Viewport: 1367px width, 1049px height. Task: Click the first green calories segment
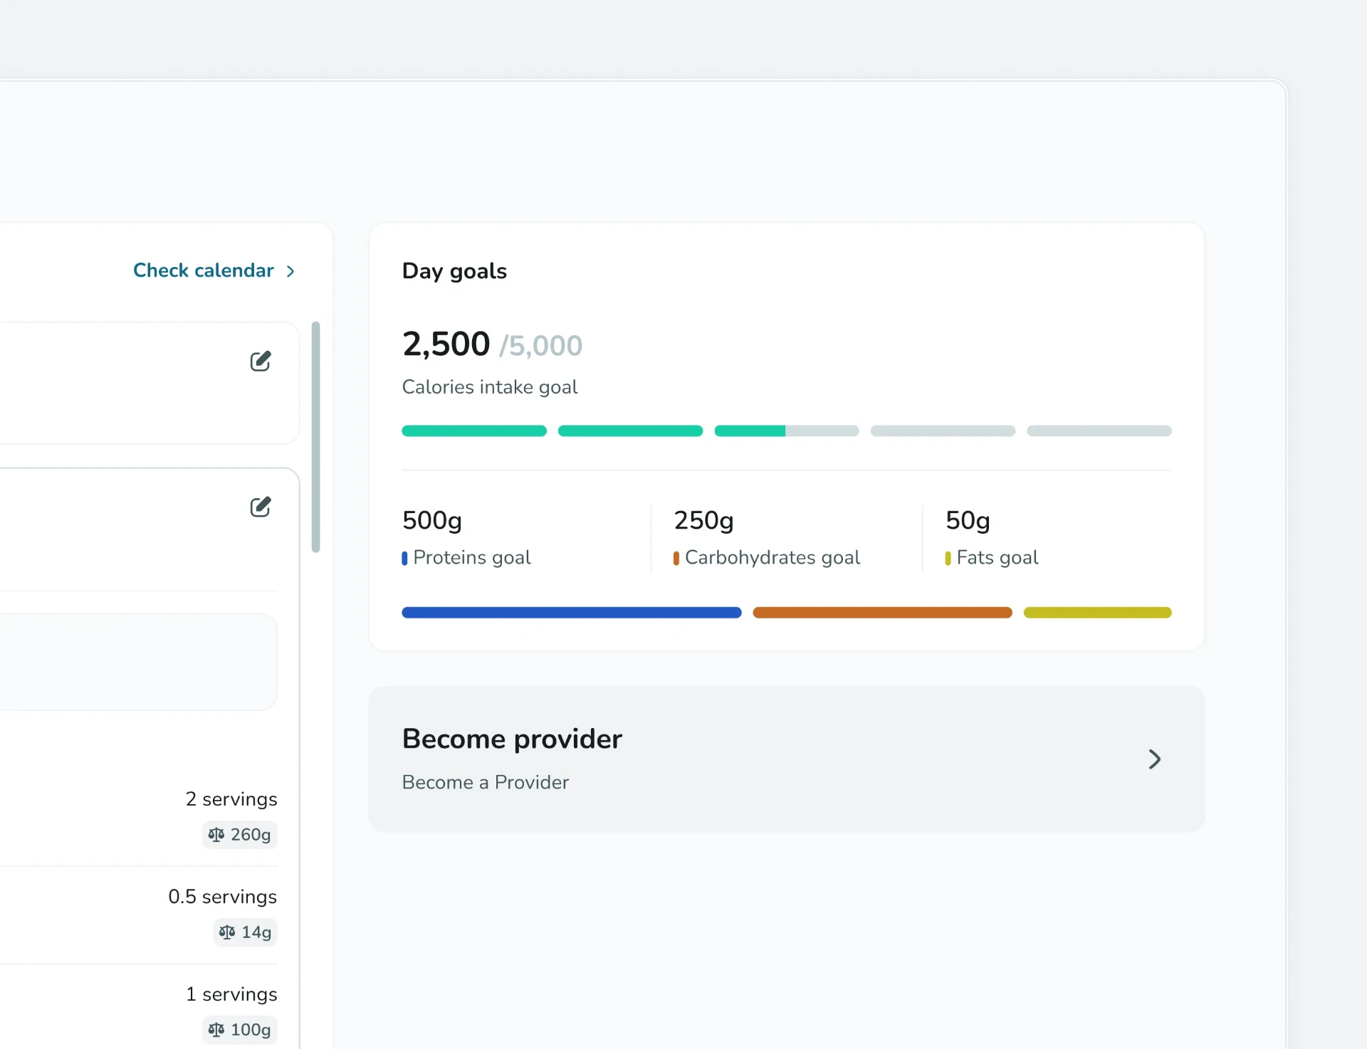[474, 431]
